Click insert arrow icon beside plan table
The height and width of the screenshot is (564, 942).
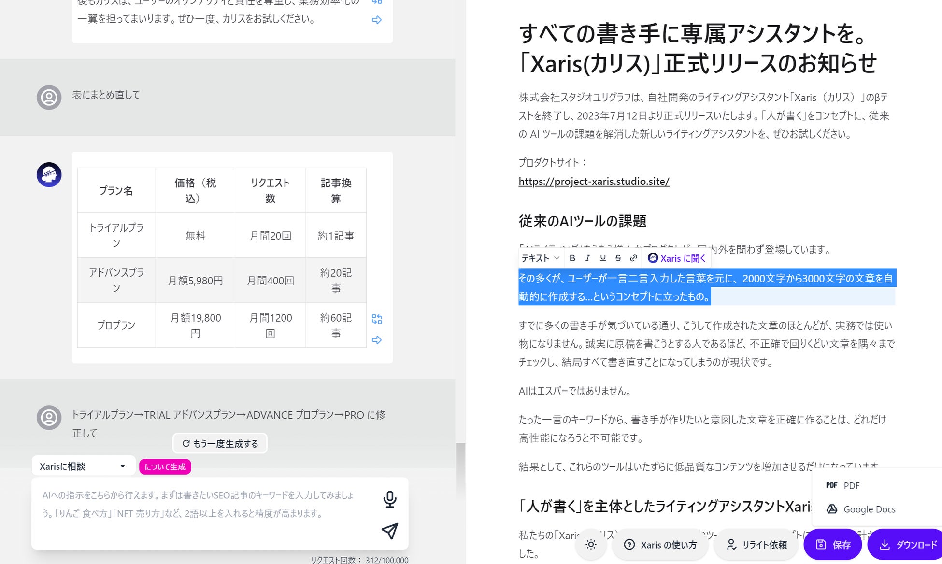point(377,340)
